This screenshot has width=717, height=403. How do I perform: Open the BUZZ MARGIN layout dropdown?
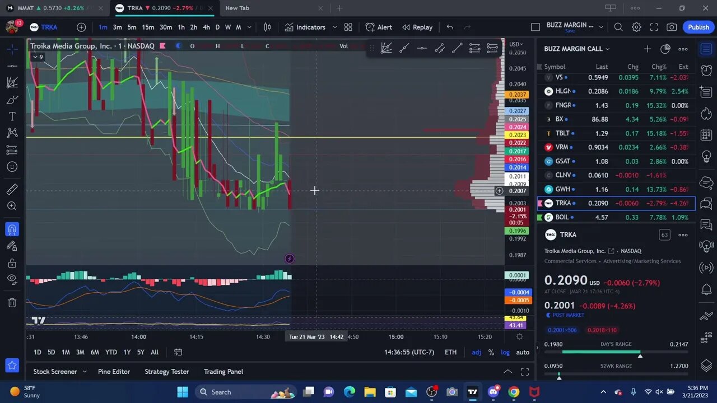point(601,27)
